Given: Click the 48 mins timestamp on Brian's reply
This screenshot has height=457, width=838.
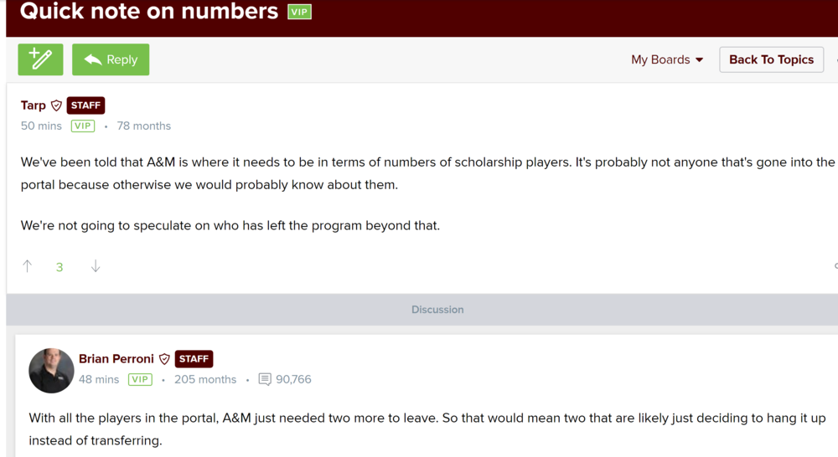Looking at the screenshot, I should (x=99, y=379).
